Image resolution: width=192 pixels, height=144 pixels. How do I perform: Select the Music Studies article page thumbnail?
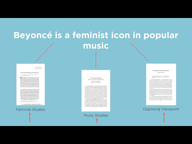(x=96, y=91)
